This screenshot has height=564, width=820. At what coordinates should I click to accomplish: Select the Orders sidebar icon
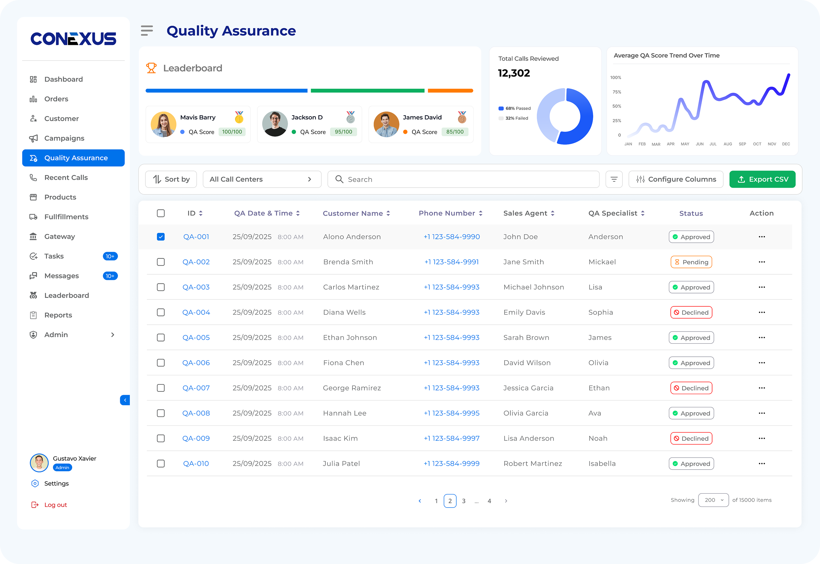33,99
